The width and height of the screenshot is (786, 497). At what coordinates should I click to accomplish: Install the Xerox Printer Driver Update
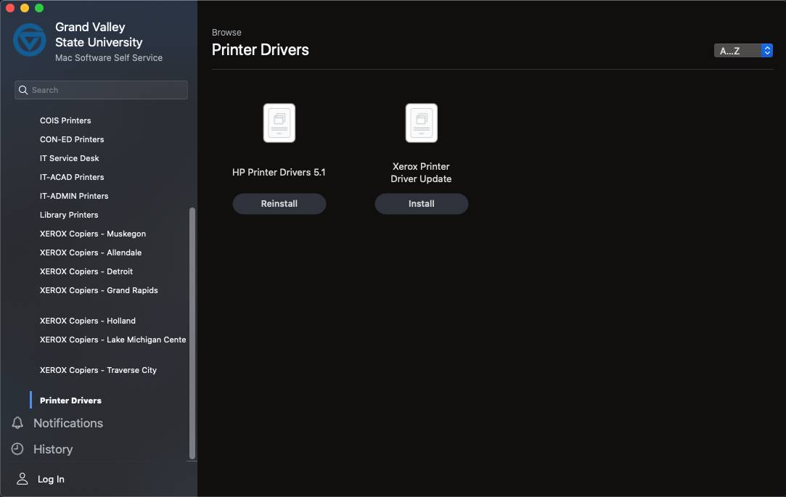click(x=421, y=204)
